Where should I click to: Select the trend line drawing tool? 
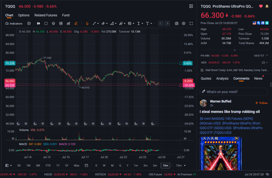coord(94,23)
